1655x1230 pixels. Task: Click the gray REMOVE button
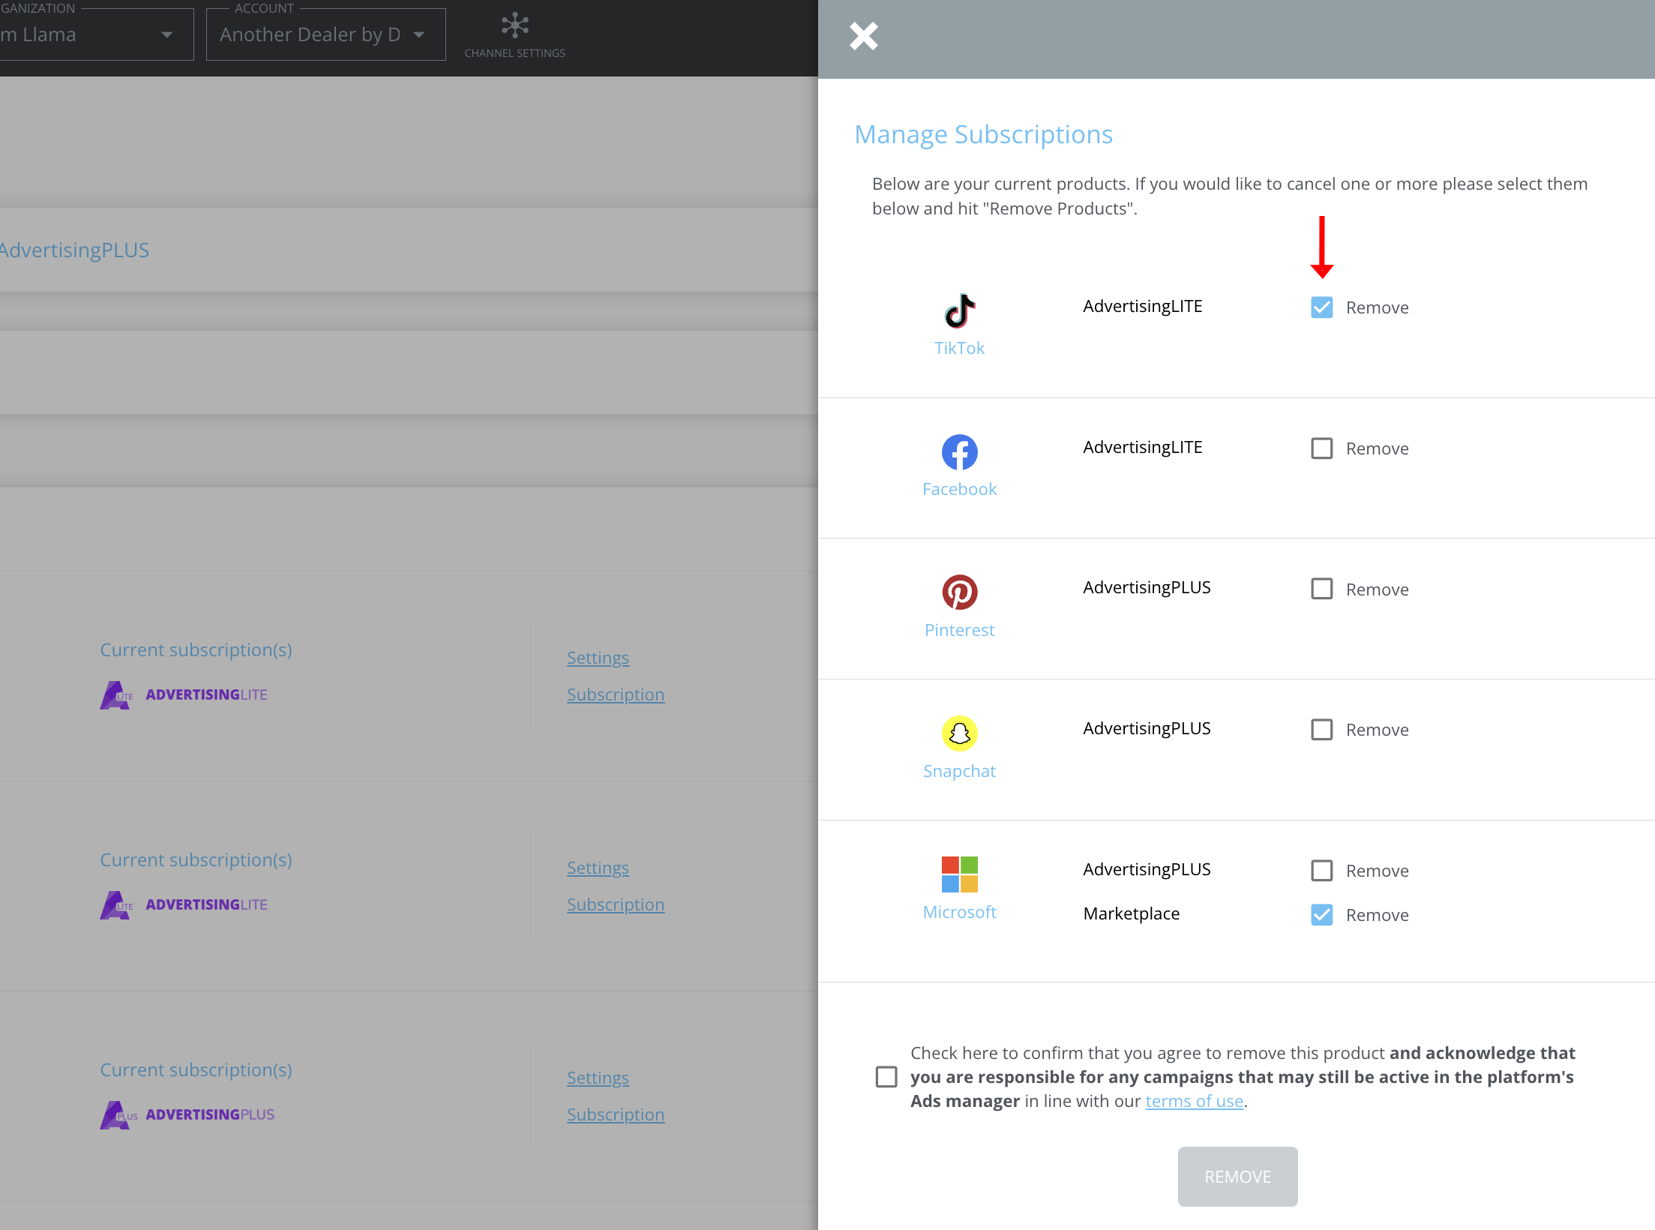pyautogui.click(x=1237, y=1177)
